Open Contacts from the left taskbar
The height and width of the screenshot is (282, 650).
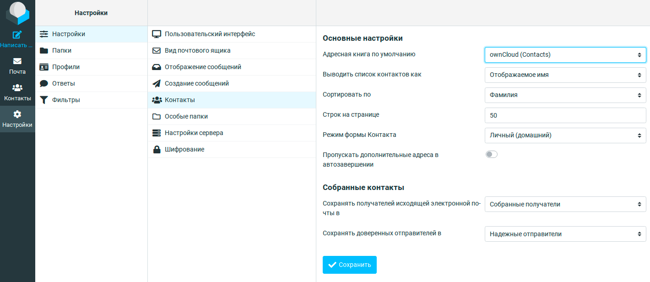(x=17, y=92)
